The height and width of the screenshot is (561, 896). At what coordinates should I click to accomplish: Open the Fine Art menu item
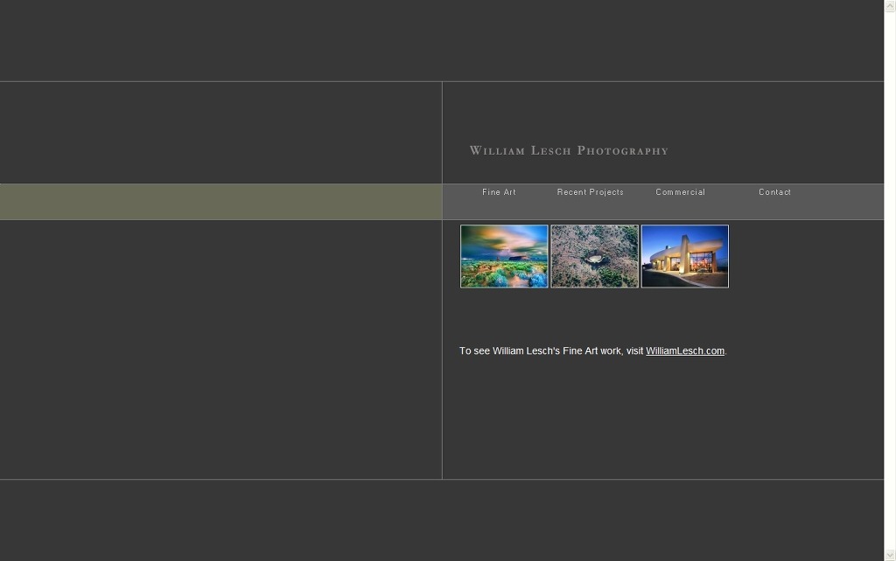pyautogui.click(x=499, y=192)
